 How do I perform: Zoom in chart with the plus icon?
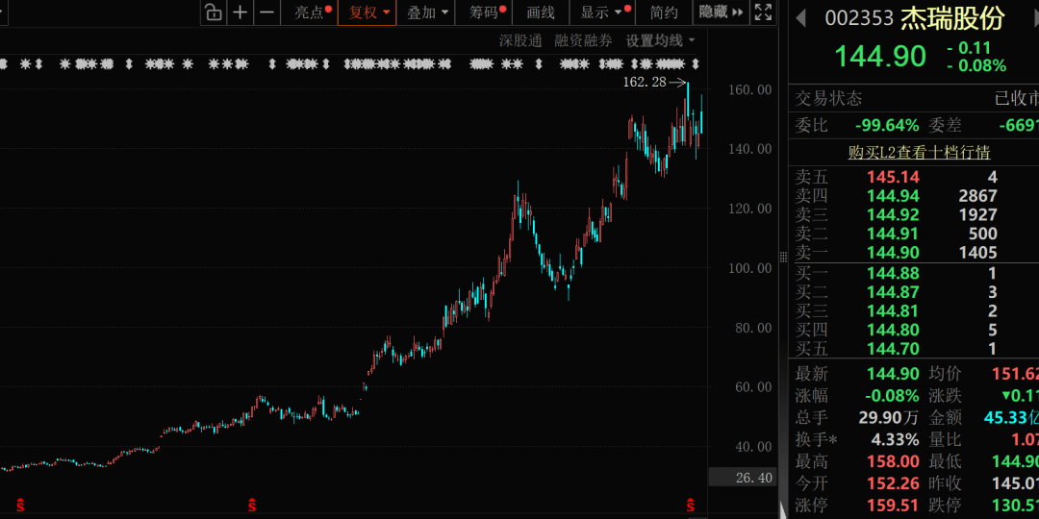(x=241, y=12)
